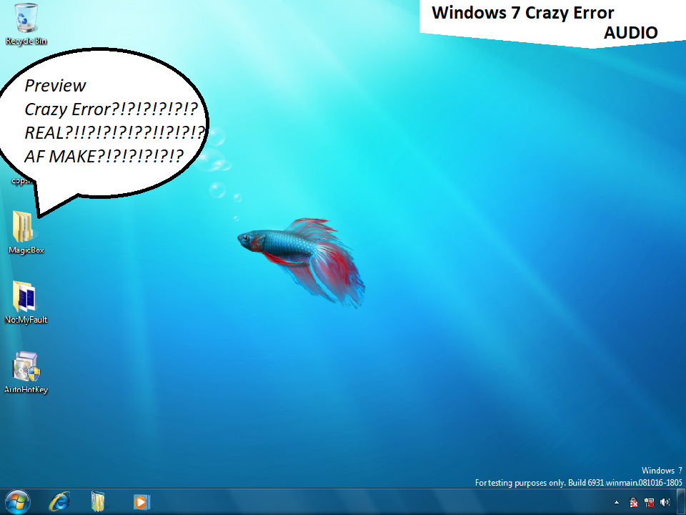
Task: Open the Action Center alert tray icon
Action: click(x=633, y=503)
